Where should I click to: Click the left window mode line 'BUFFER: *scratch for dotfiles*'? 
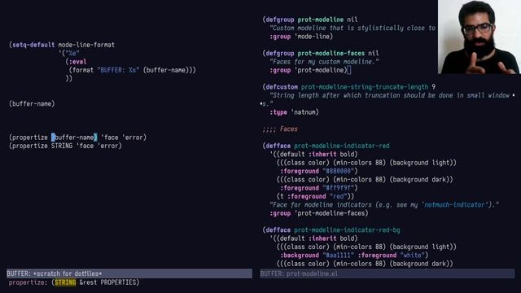129,273
